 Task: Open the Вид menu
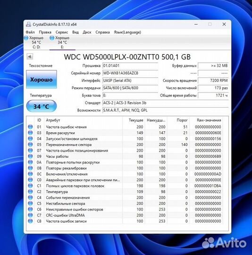coord(76,32)
